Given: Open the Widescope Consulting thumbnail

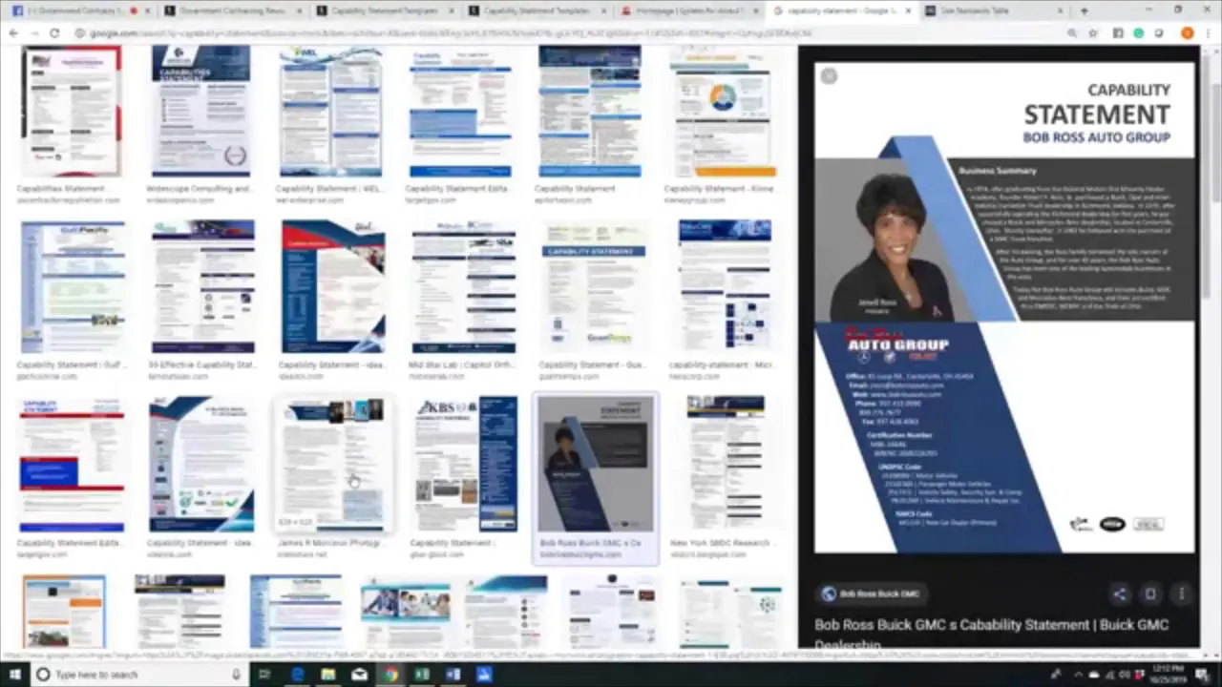Looking at the screenshot, I should pos(200,111).
